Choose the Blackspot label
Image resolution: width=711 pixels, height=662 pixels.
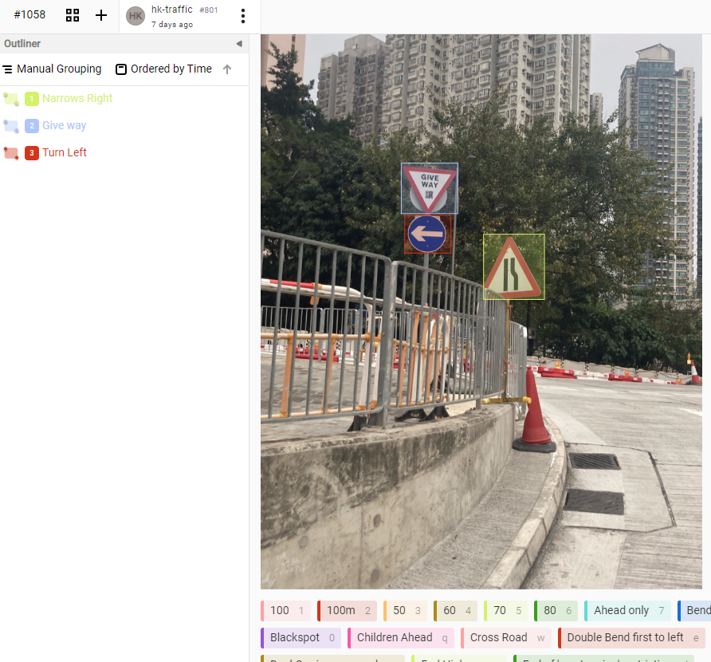[301, 638]
